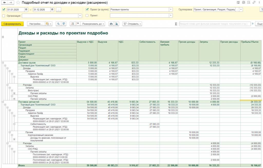This screenshot has height=168, width=263.
Task: Open calendar for end date 31.12.2026
Action: point(52,10)
